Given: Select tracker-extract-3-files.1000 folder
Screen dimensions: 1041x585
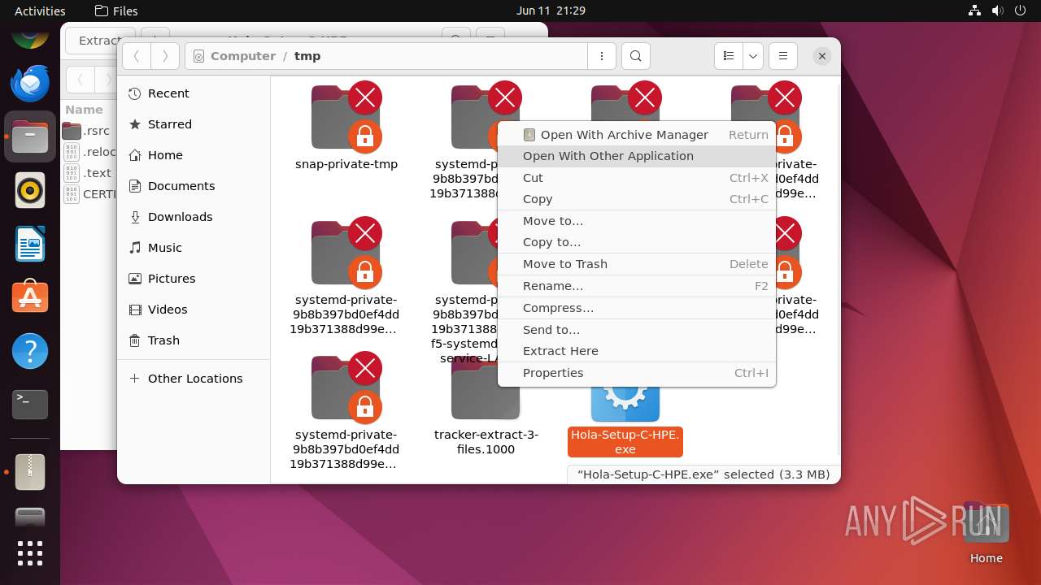Looking at the screenshot, I should [486, 406].
